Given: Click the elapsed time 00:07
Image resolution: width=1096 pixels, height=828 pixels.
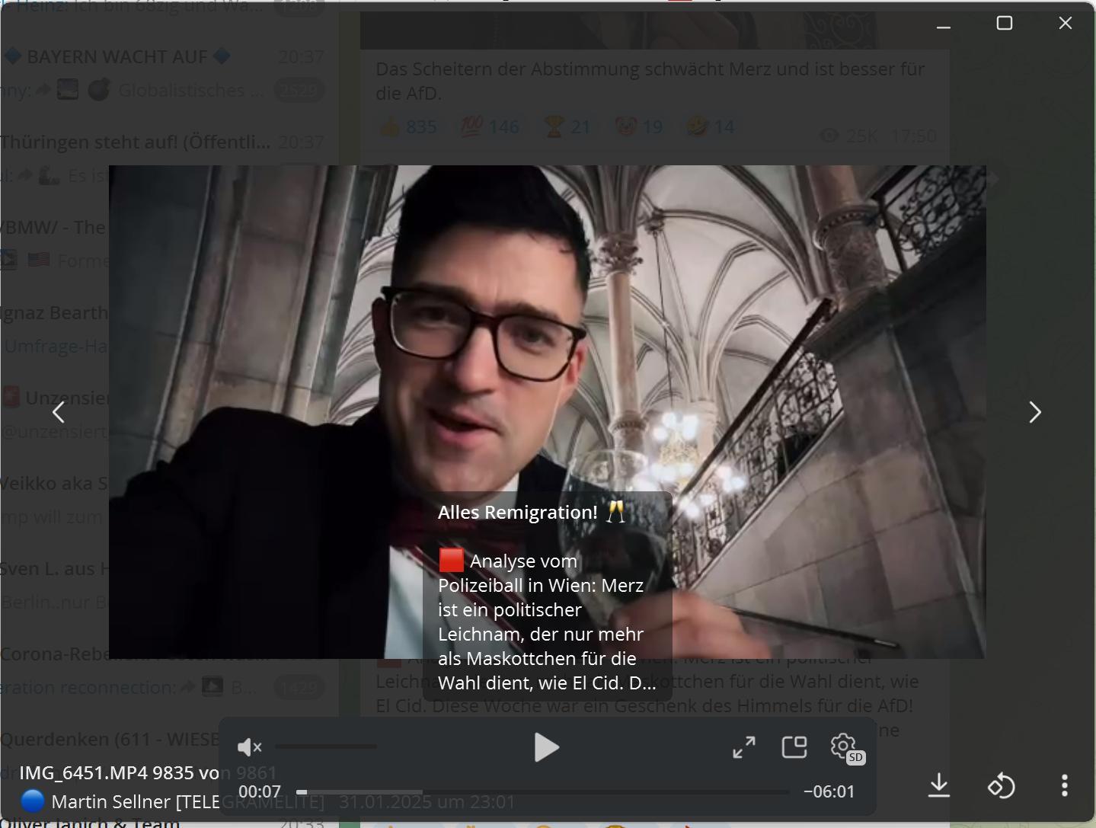Looking at the screenshot, I should click(260, 792).
